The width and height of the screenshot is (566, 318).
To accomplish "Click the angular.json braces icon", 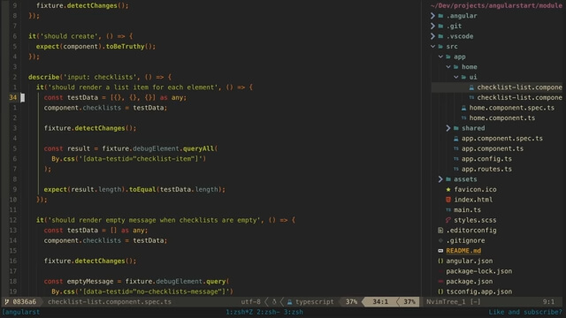I will [x=440, y=261].
